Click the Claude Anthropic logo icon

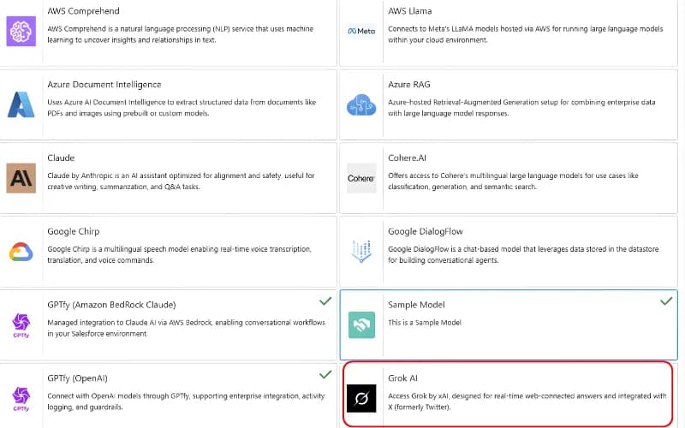tap(21, 178)
